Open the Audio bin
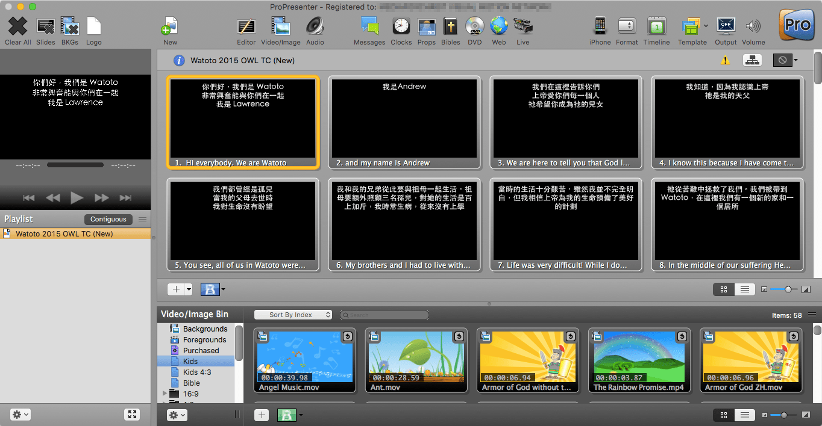822x426 pixels. (315, 26)
